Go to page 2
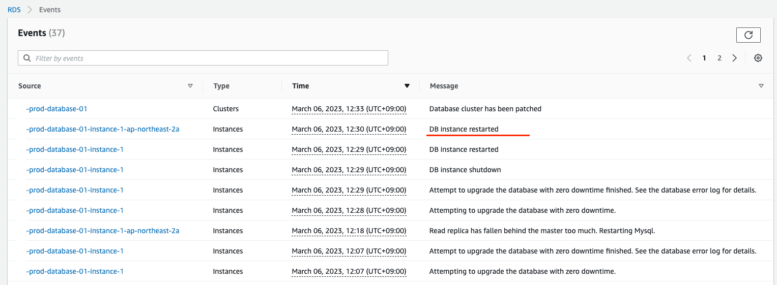 pyautogui.click(x=719, y=58)
